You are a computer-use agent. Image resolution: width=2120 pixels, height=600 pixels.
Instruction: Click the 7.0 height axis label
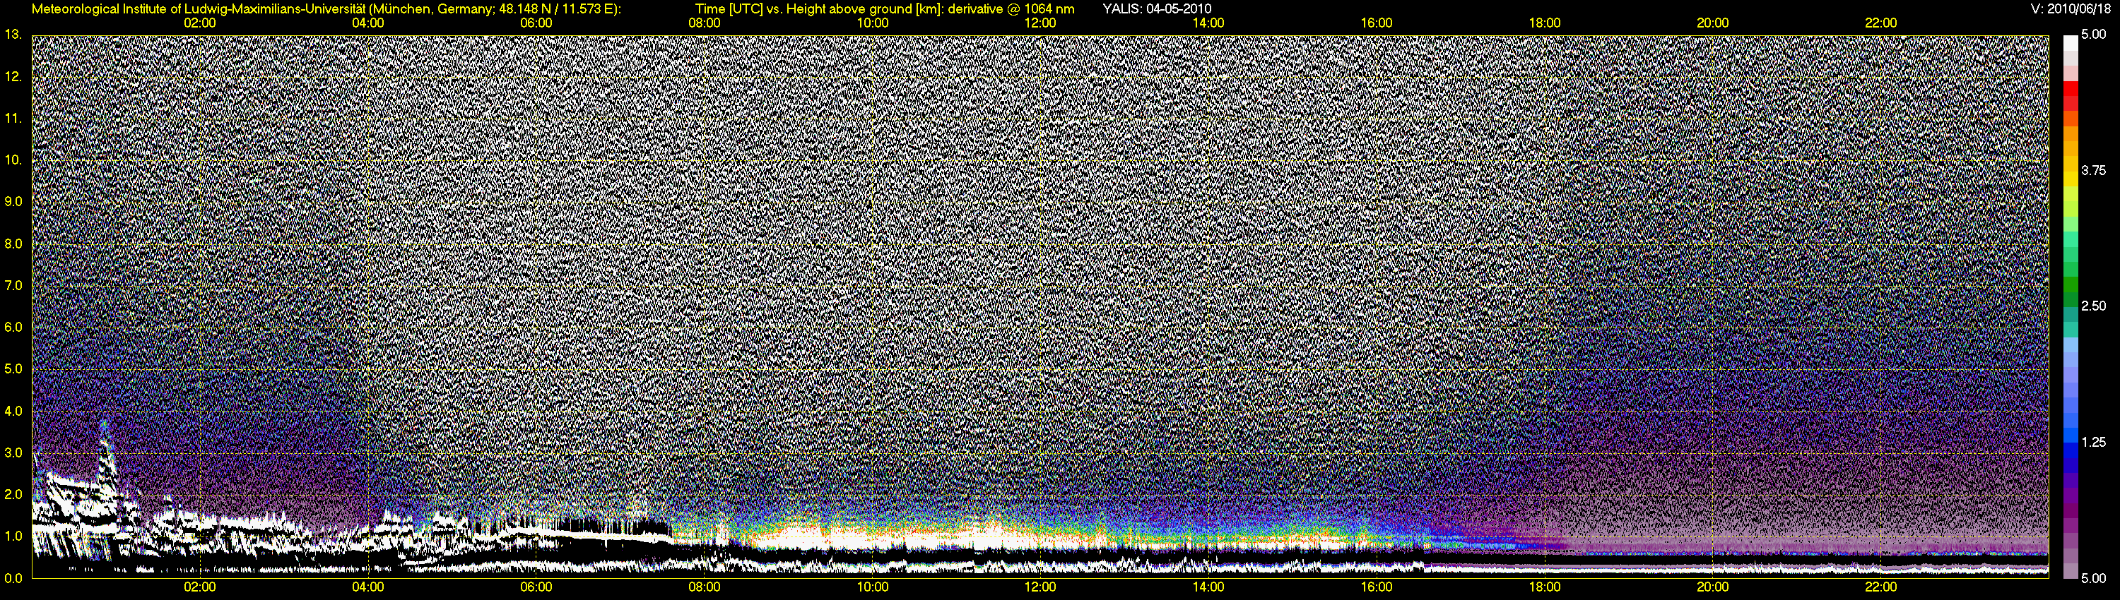click(13, 285)
